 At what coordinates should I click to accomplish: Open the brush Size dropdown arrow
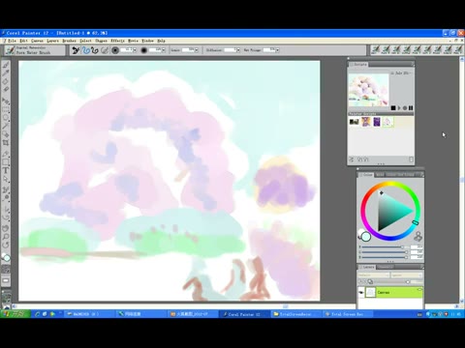click(135, 50)
